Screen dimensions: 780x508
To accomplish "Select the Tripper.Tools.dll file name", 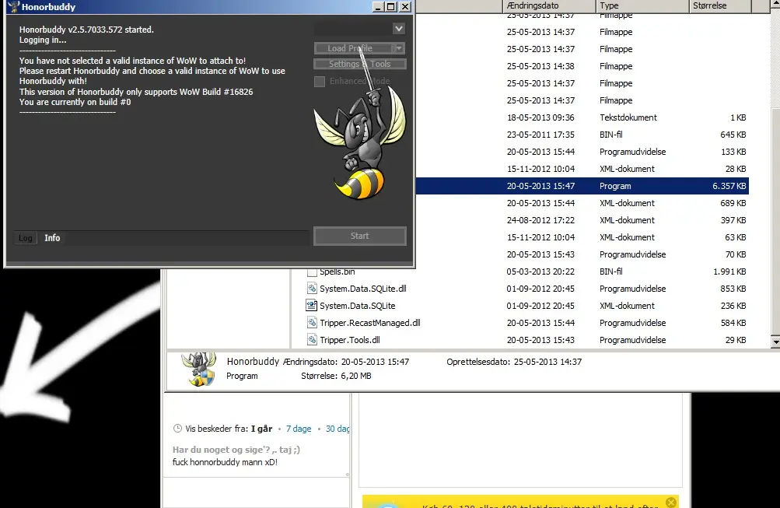I will pos(350,340).
